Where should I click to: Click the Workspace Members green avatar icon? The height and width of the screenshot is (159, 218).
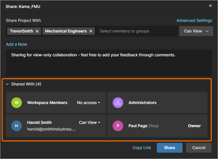point(16,103)
